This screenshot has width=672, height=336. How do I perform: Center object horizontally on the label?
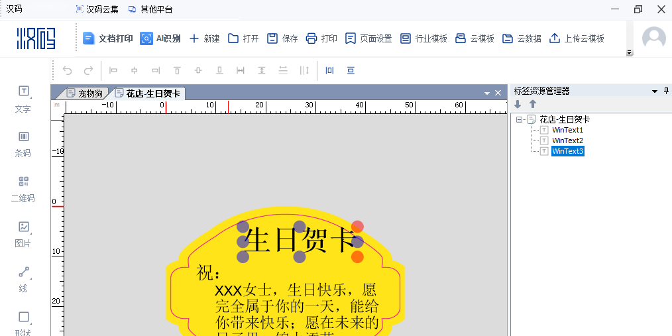pyautogui.click(x=329, y=71)
